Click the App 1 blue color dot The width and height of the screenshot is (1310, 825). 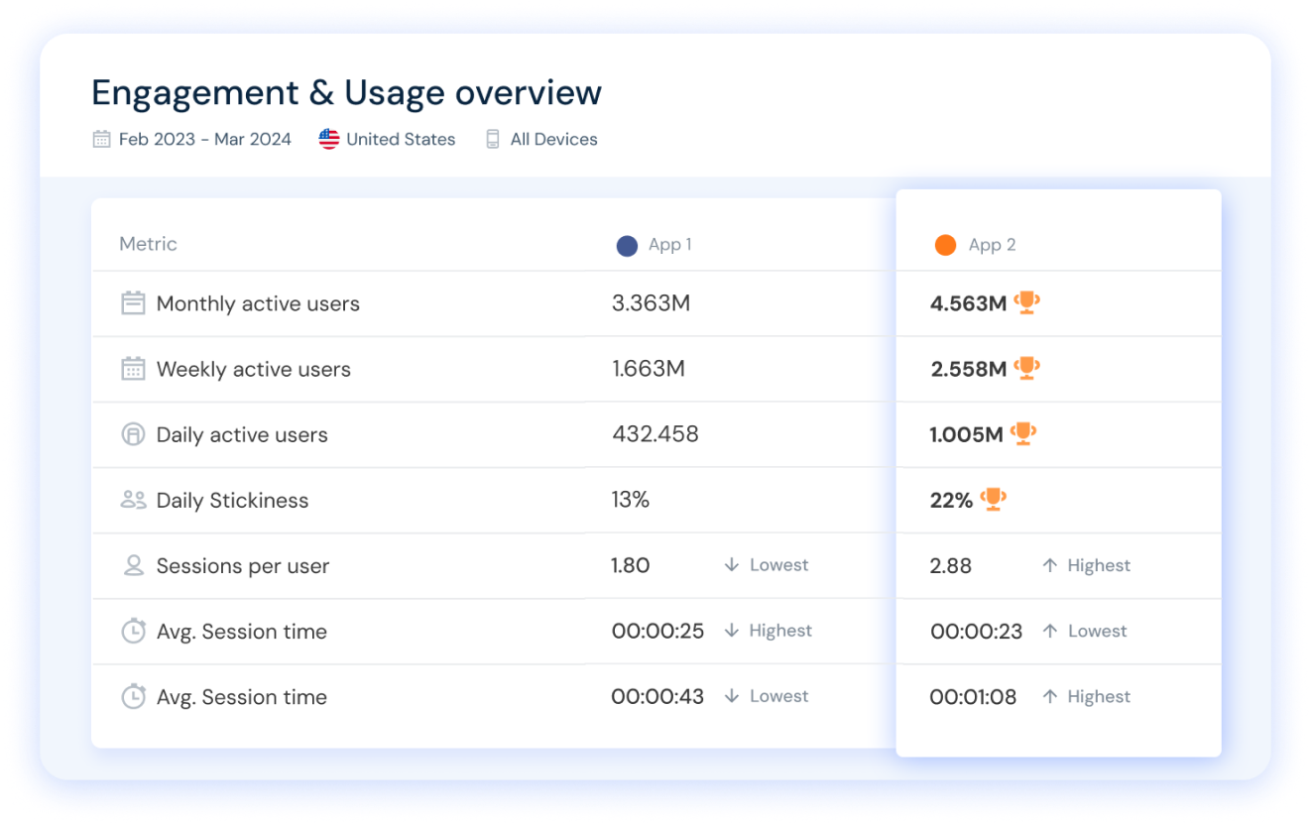click(627, 246)
